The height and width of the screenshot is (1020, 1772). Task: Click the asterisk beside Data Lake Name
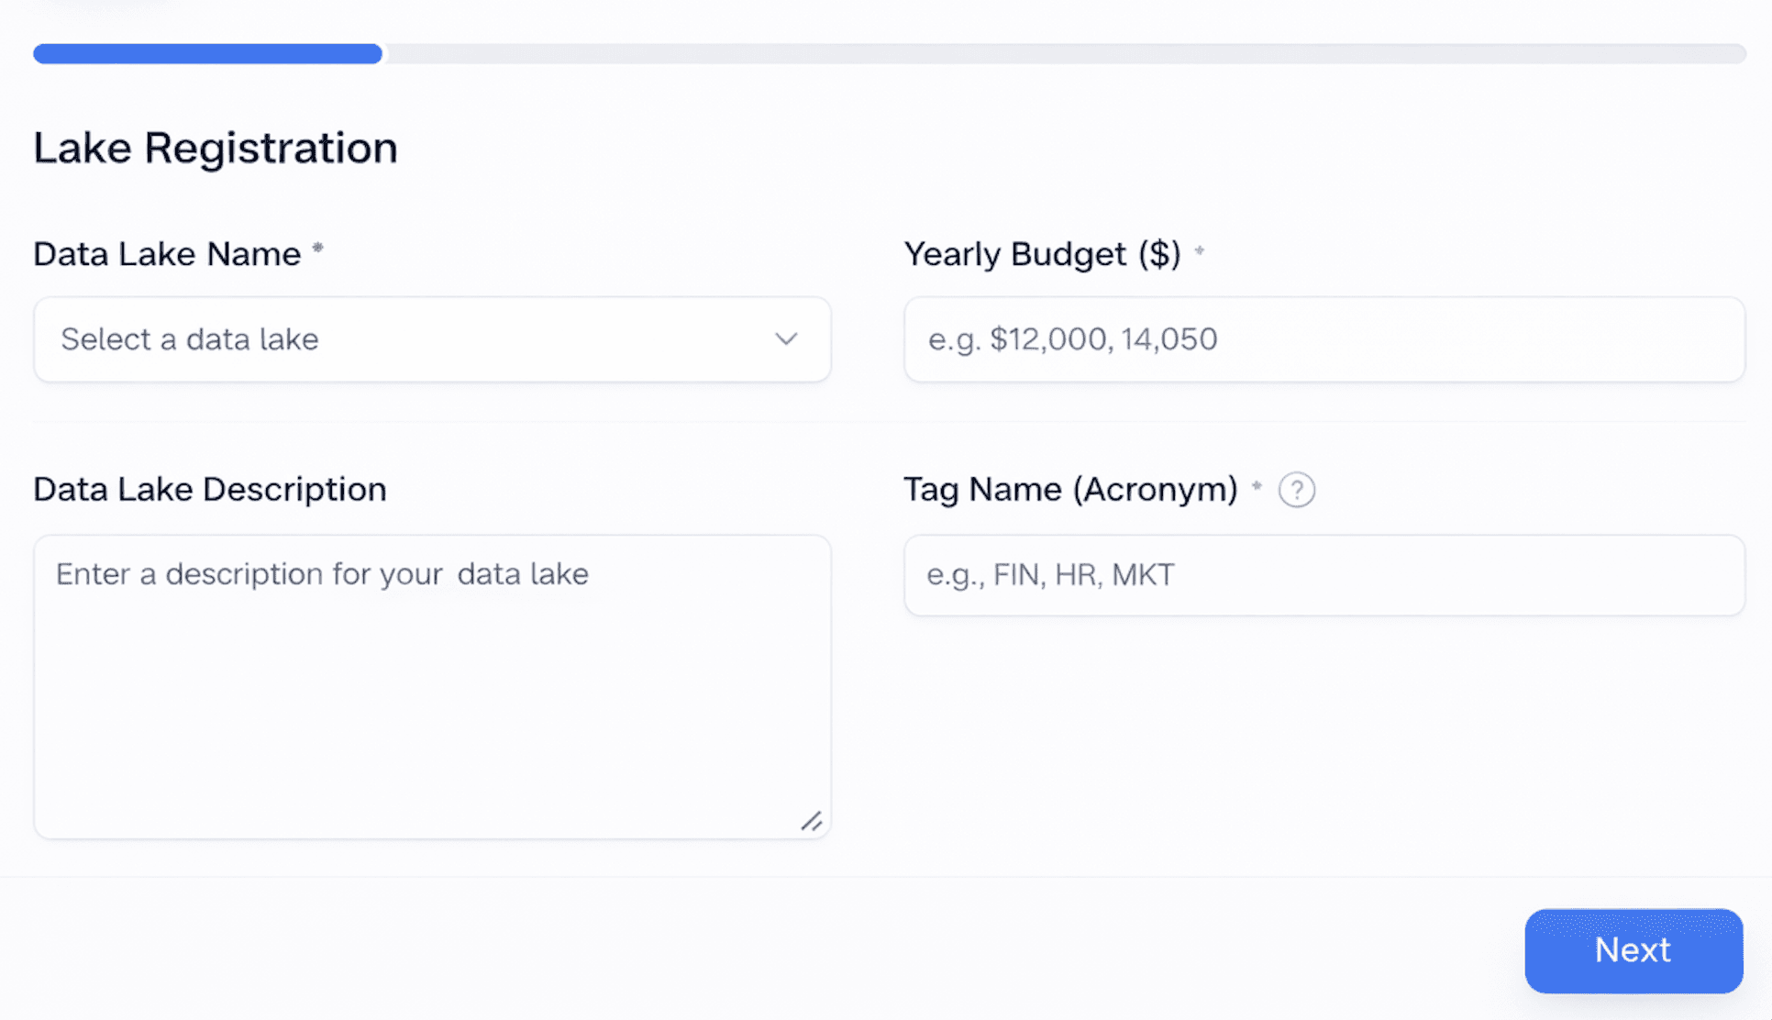pos(317,246)
